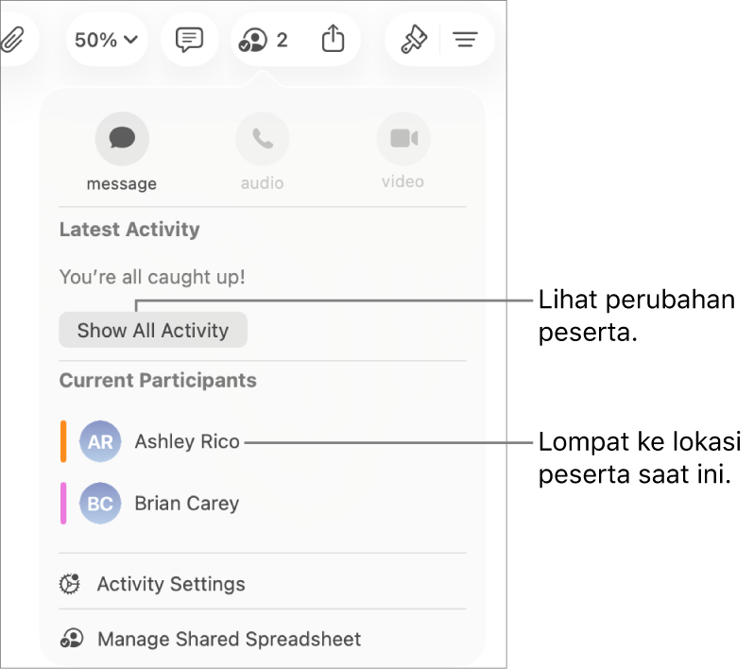This screenshot has width=754, height=669.
Task: Click the Share upload icon
Action: [333, 39]
